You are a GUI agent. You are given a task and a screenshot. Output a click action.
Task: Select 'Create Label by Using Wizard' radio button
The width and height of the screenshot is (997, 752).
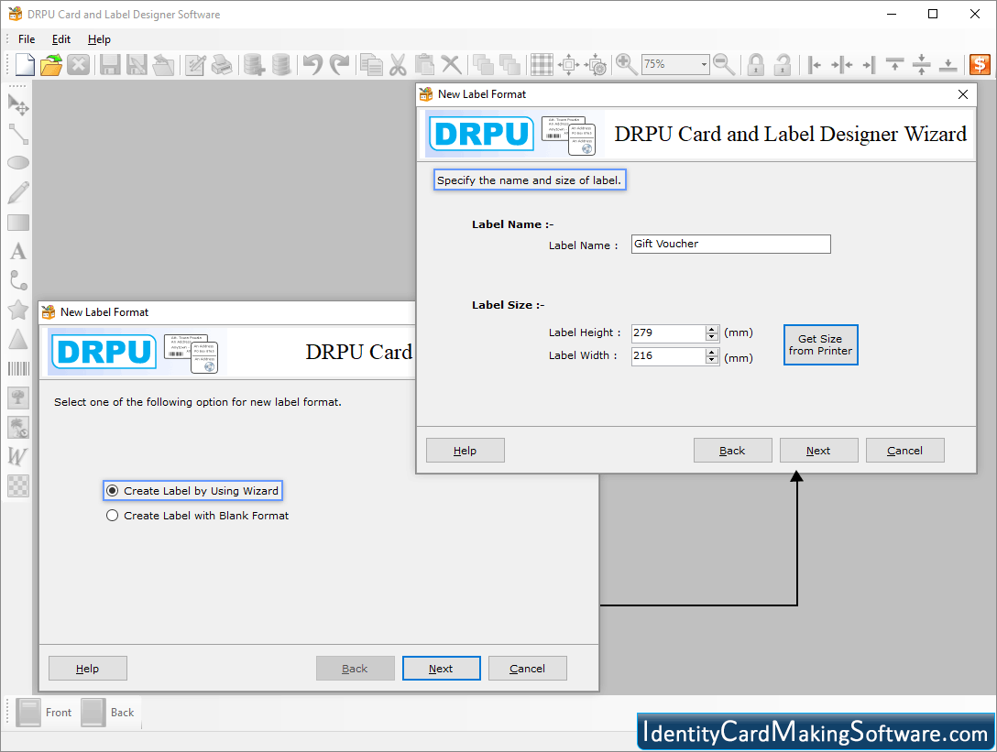point(113,491)
